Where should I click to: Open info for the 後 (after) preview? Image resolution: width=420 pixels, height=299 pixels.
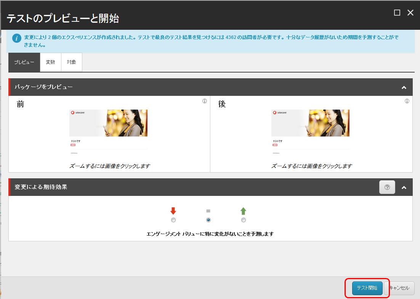click(407, 101)
